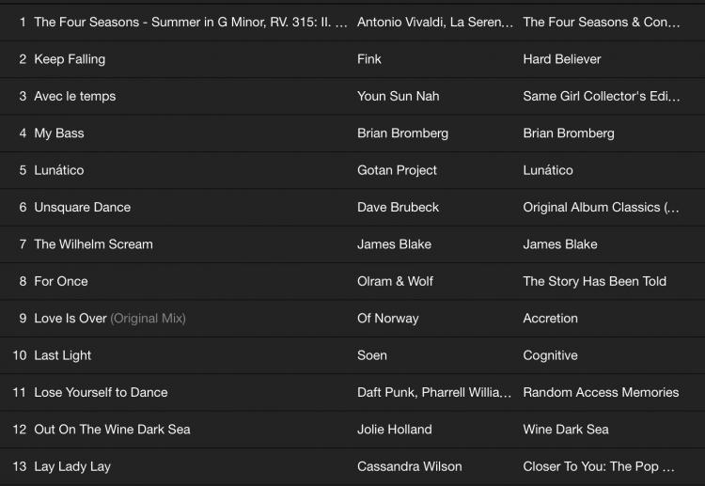Open artist Cassandra Wilson
The image size is (705, 486).
pos(410,466)
